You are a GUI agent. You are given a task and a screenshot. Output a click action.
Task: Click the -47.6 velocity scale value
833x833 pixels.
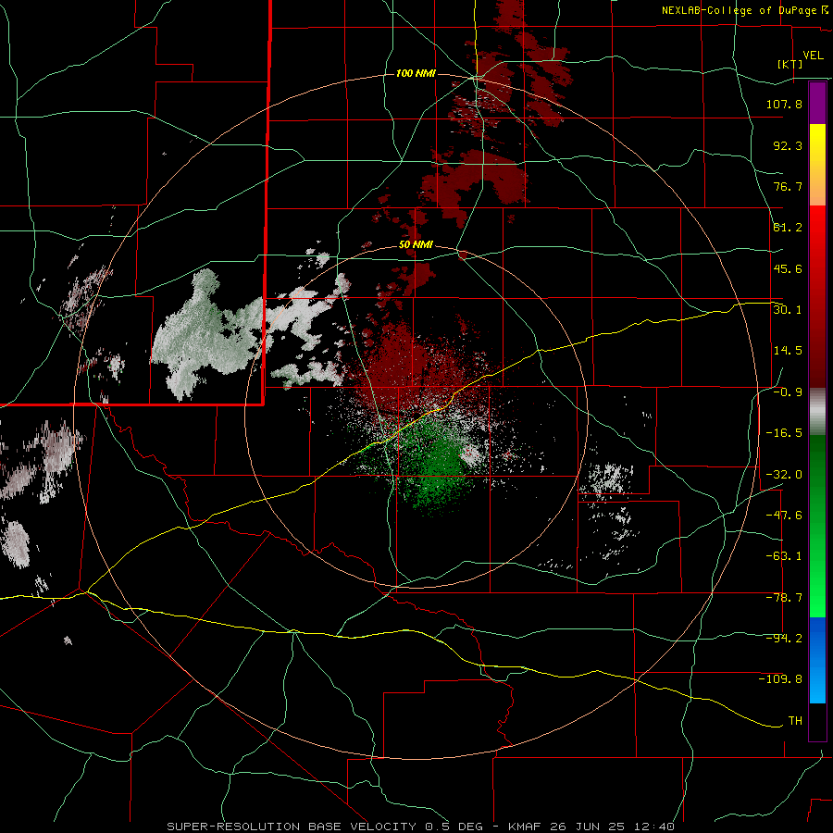tap(784, 516)
